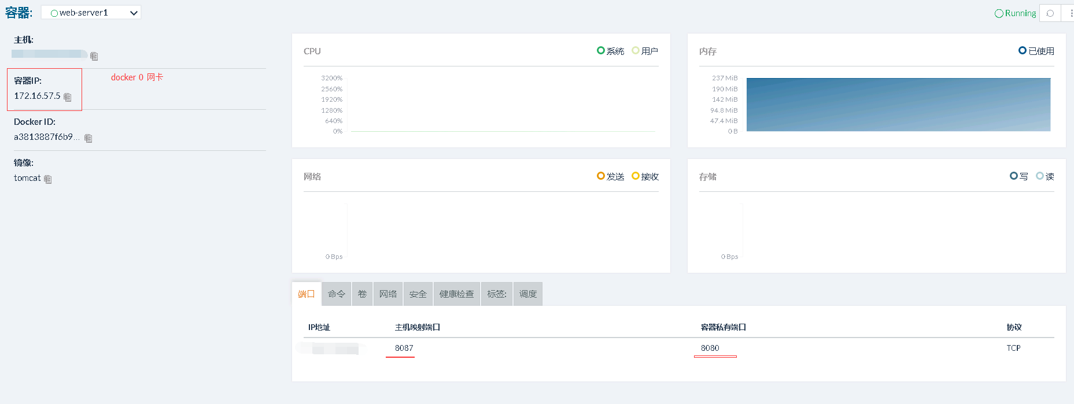Click the Docker ID a3813887f6b9 text
Screen dimensions: 1074x404
47,137
